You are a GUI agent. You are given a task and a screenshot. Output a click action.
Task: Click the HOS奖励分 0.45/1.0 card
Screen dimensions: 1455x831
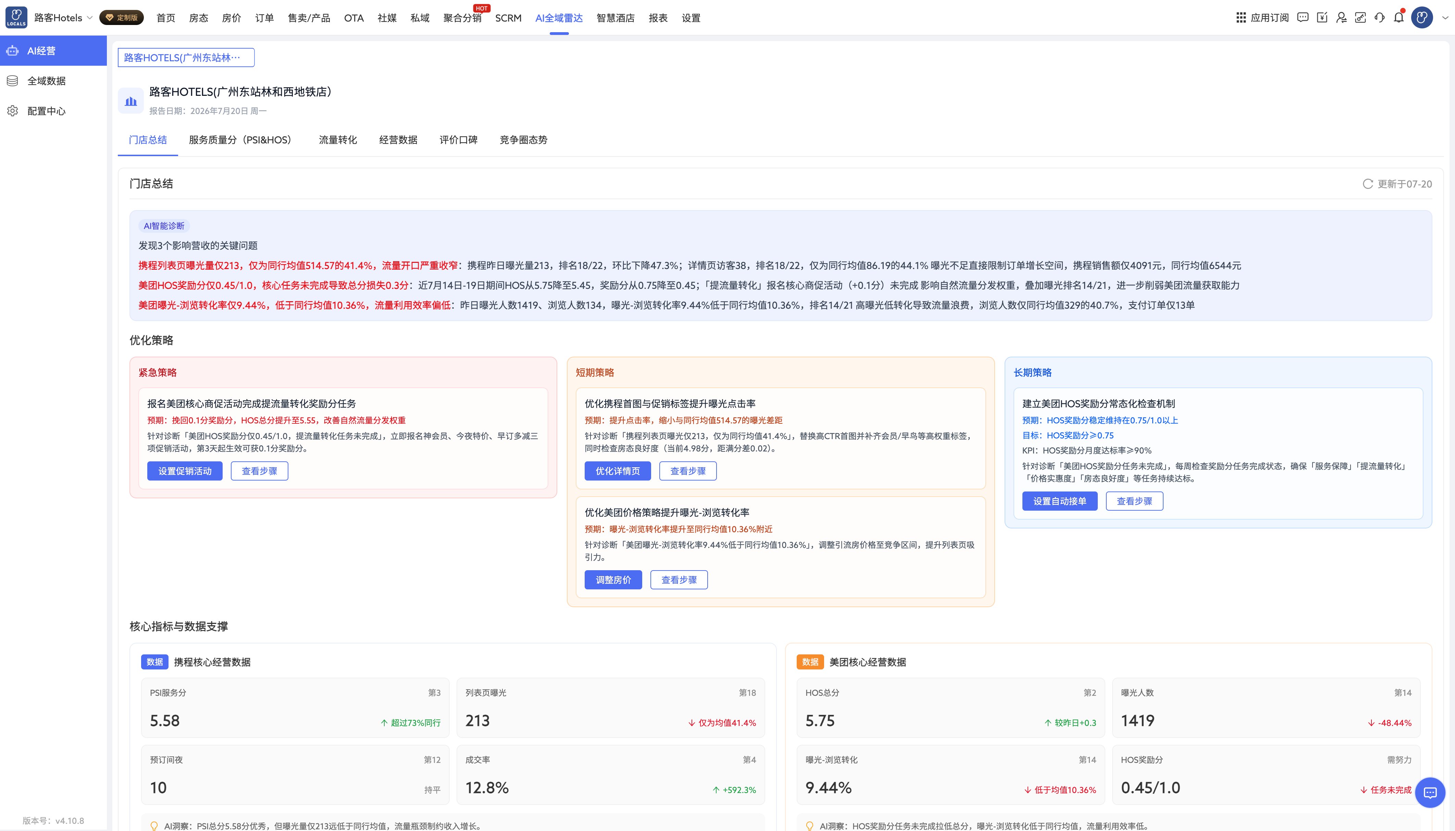click(1266, 775)
